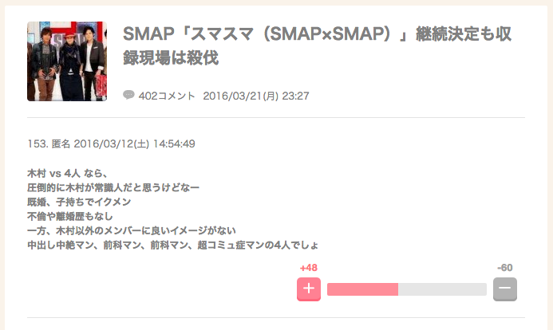Click the +48 upvote count
The width and height of the screenshot is (553, 330).
[309, 268]
